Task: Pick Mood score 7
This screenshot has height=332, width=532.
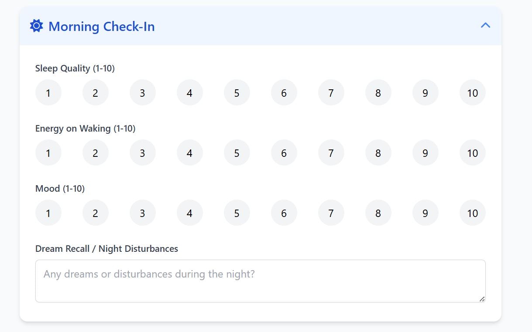Action: (331, 213)
